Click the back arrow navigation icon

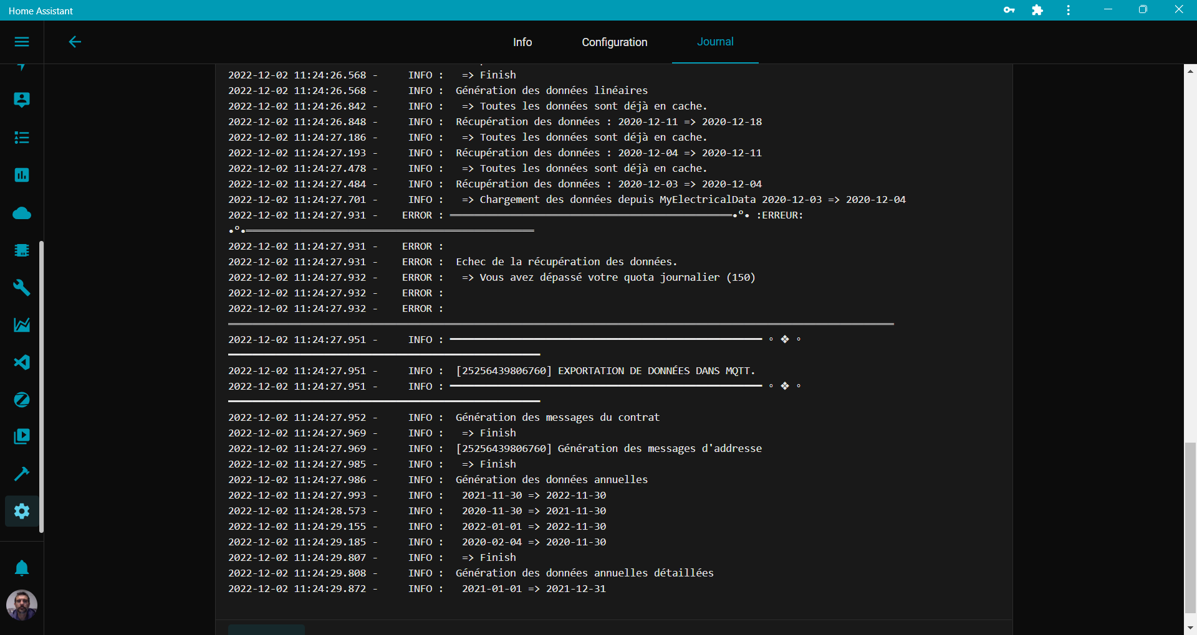[x=75, y=42]
